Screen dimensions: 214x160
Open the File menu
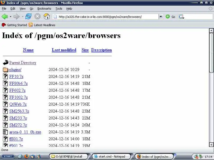tap(4, 9)
